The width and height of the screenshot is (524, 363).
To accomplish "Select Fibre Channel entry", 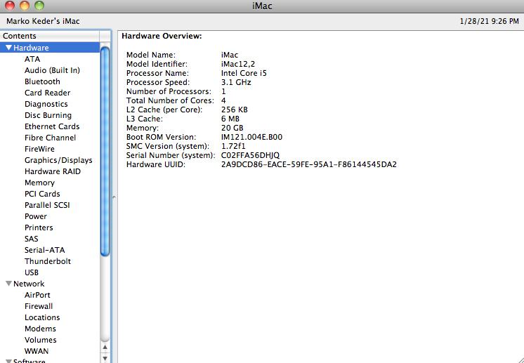I will click(x=50, y=138).
